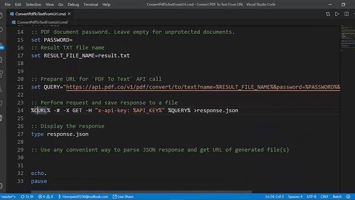Open the feedback smiley icon

(348, 197)
